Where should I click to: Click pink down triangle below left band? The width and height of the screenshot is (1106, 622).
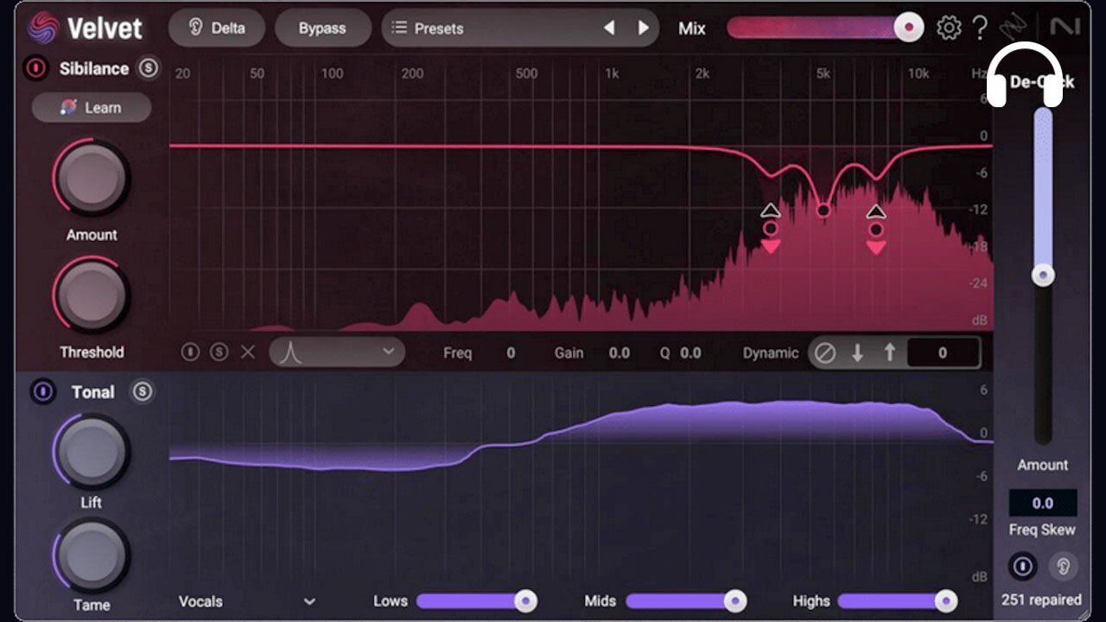(x=771, y=247)
